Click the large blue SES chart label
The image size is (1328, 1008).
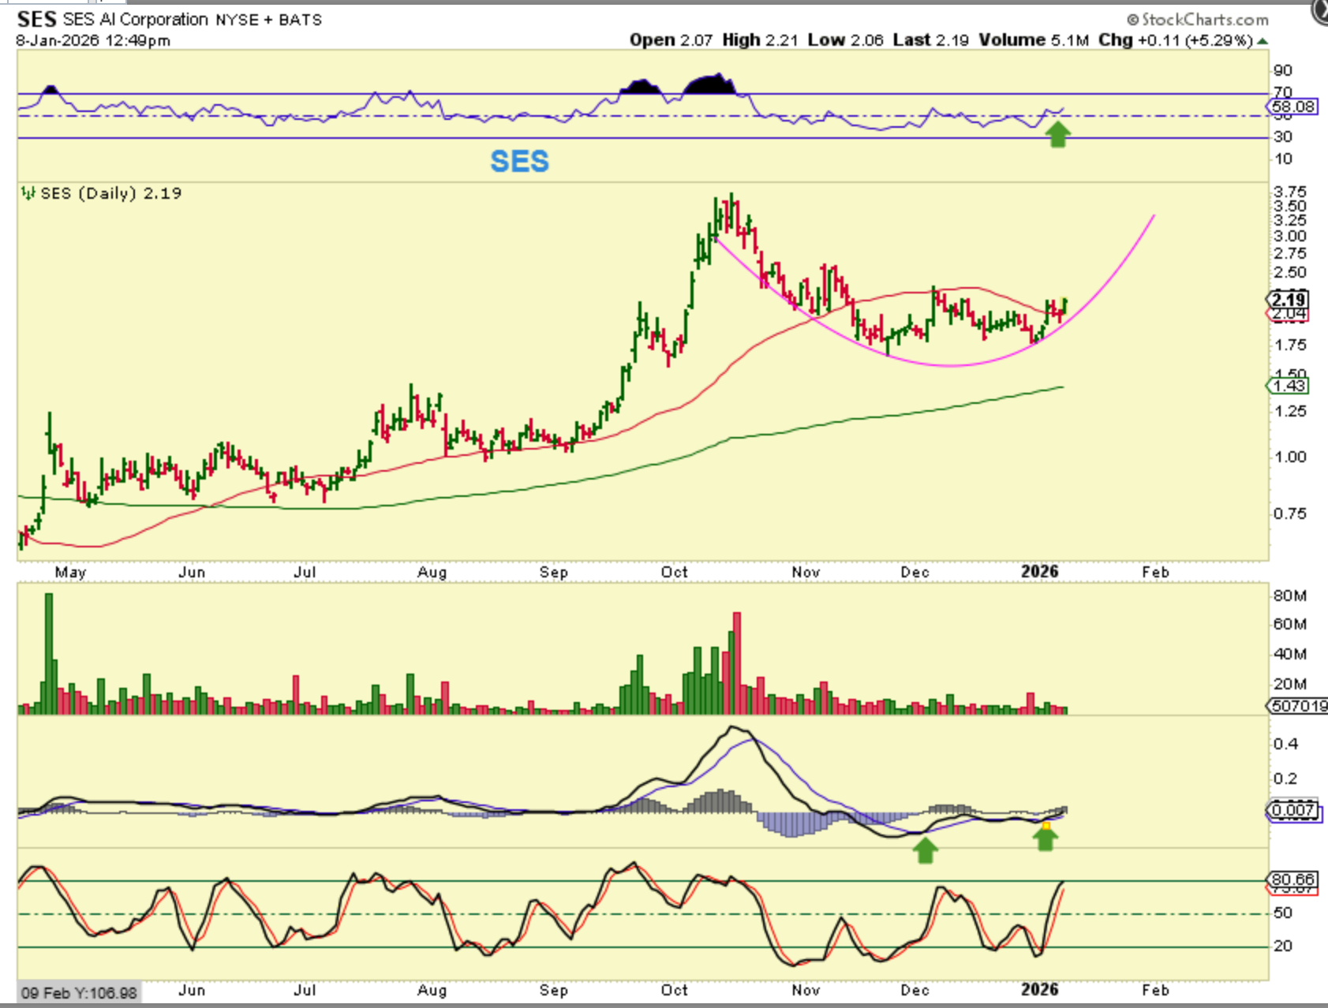pyautogui.click(x=519, y=162)
